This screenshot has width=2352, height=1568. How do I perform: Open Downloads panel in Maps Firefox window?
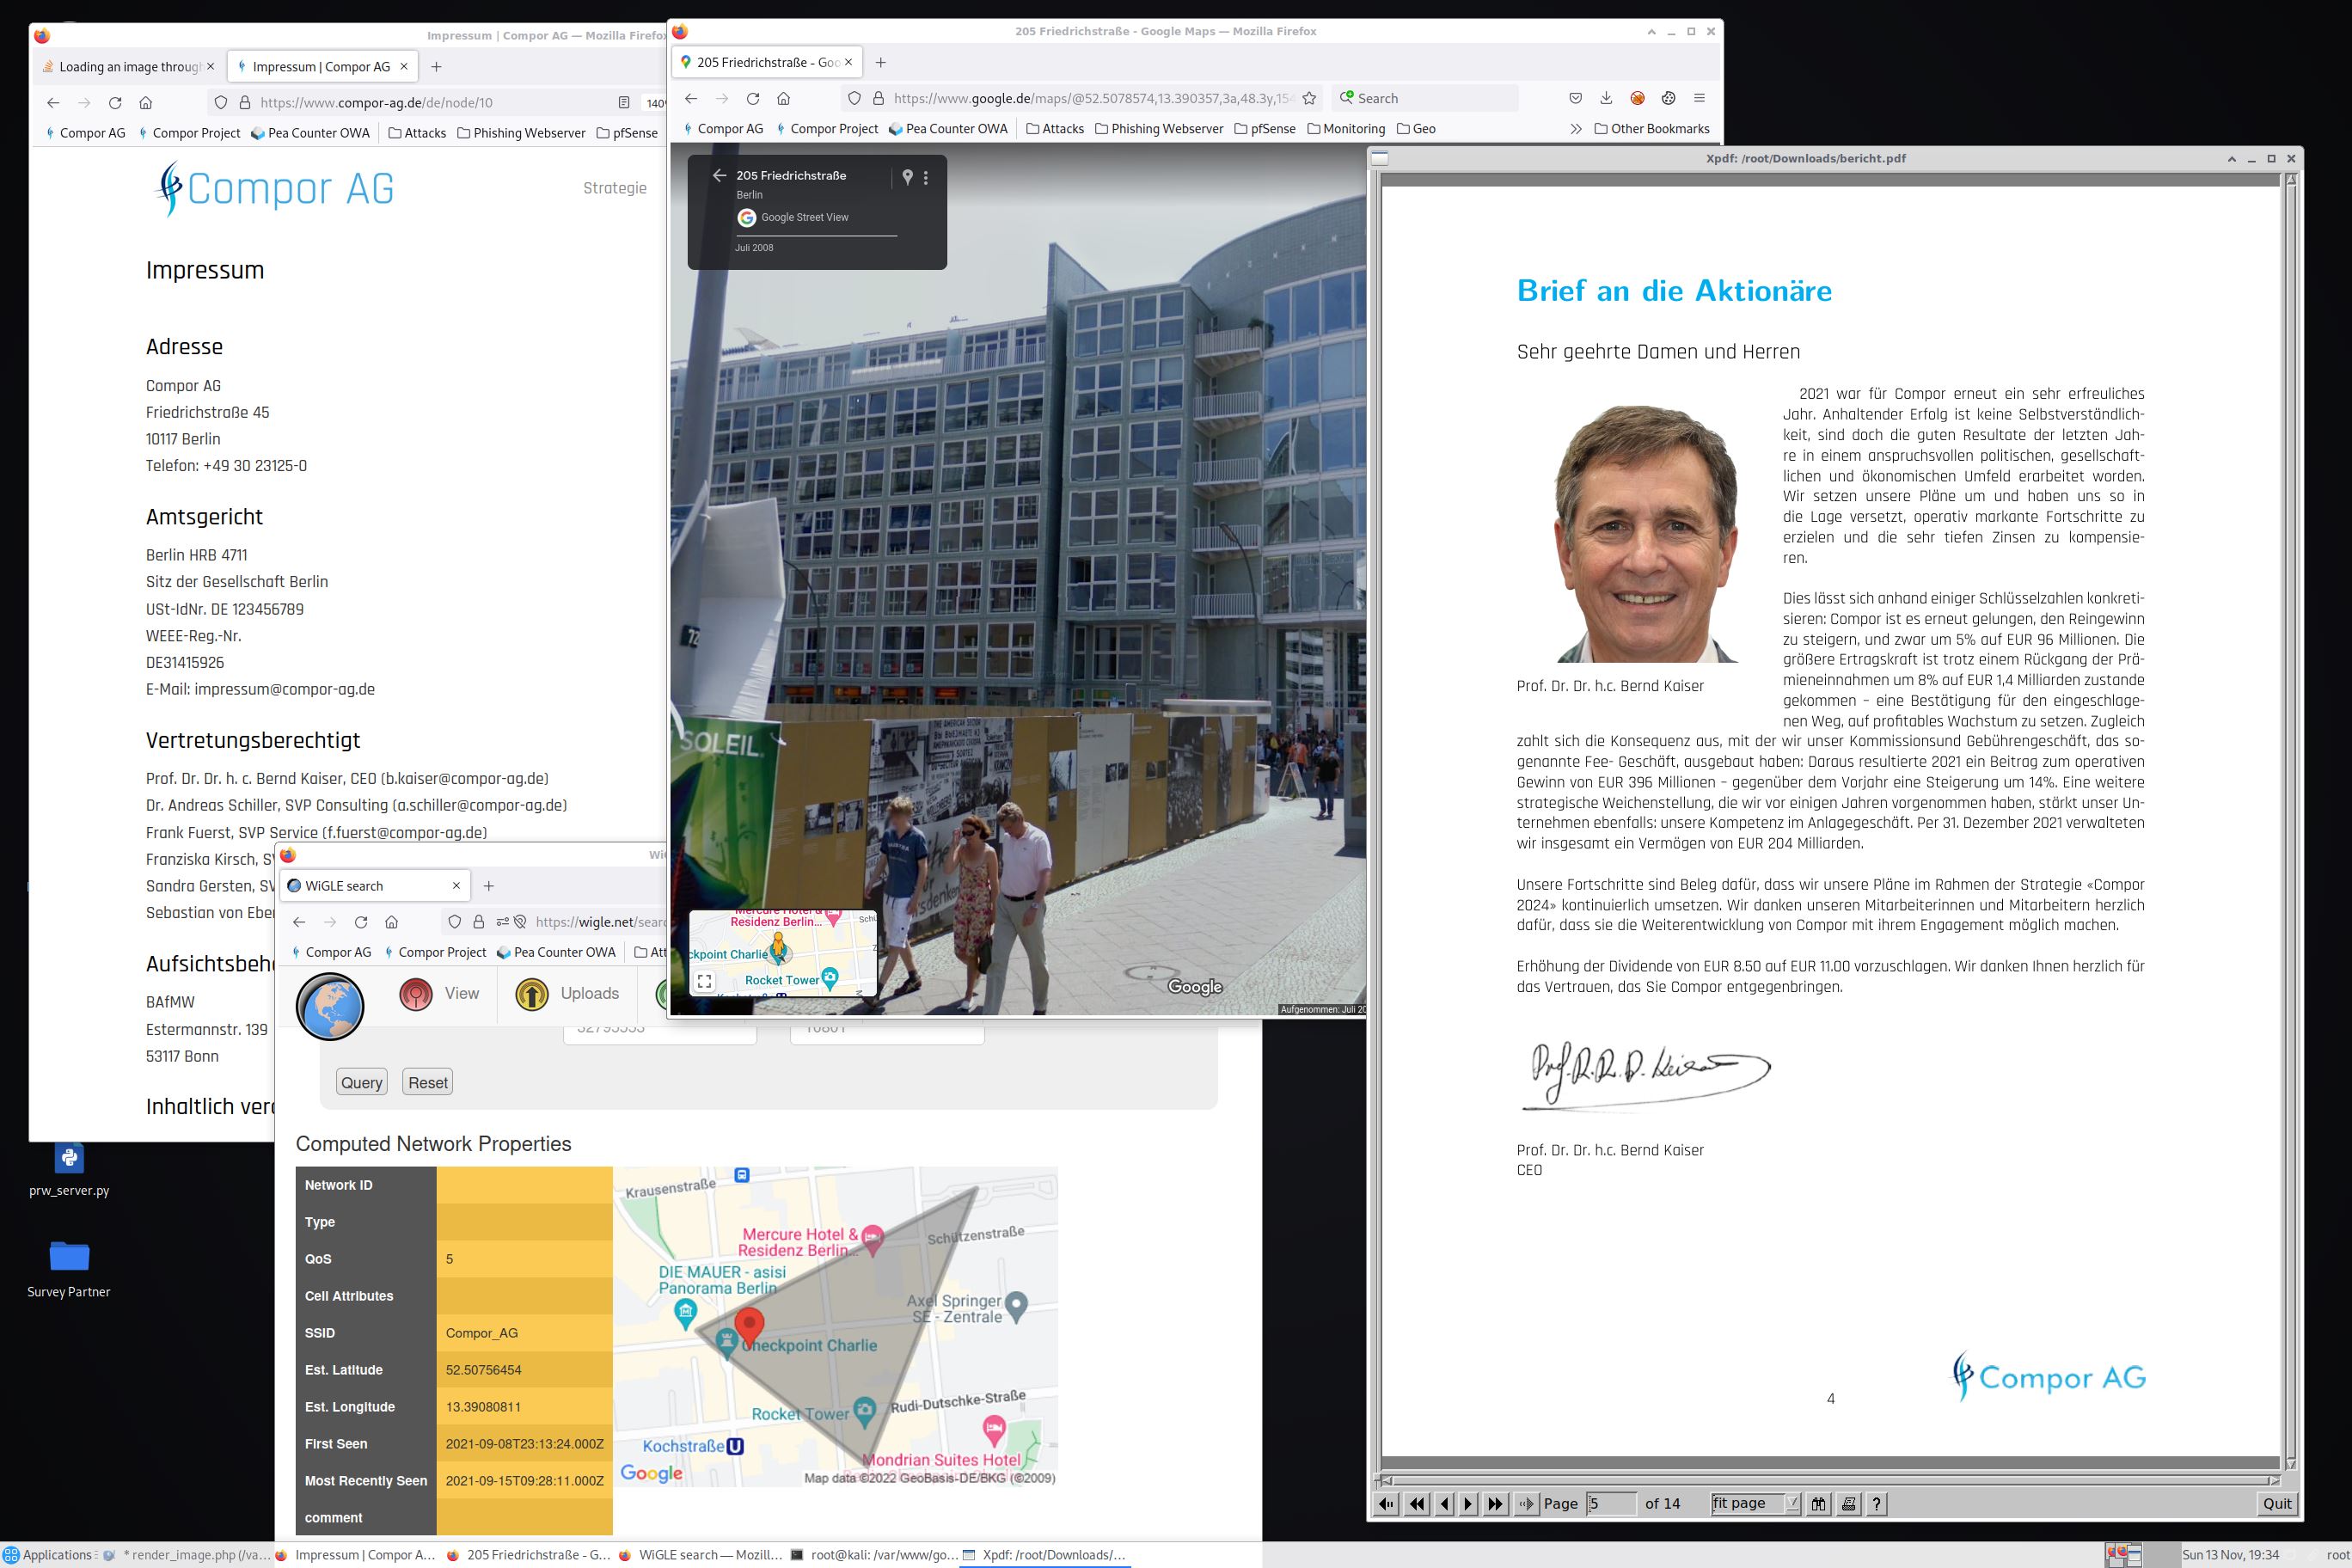click(x=1606, y=98)
